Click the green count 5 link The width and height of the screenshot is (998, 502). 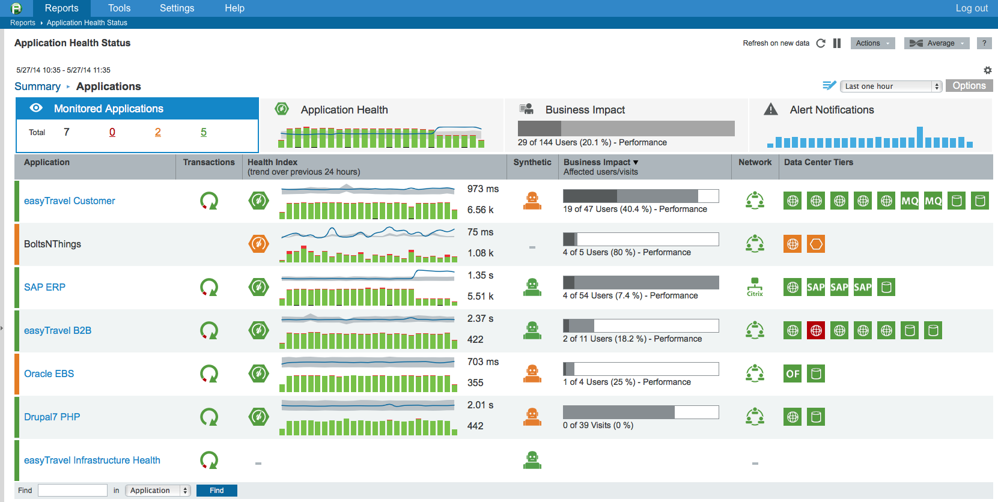click(204, 132)
